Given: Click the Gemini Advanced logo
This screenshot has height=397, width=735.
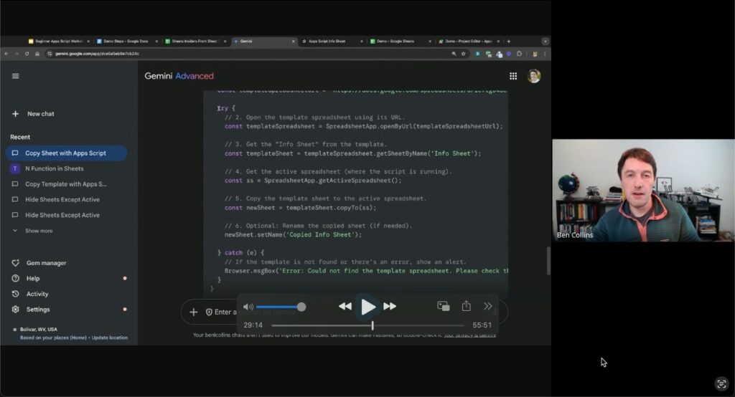Looking at the screenshot, I should click(179, 76).
